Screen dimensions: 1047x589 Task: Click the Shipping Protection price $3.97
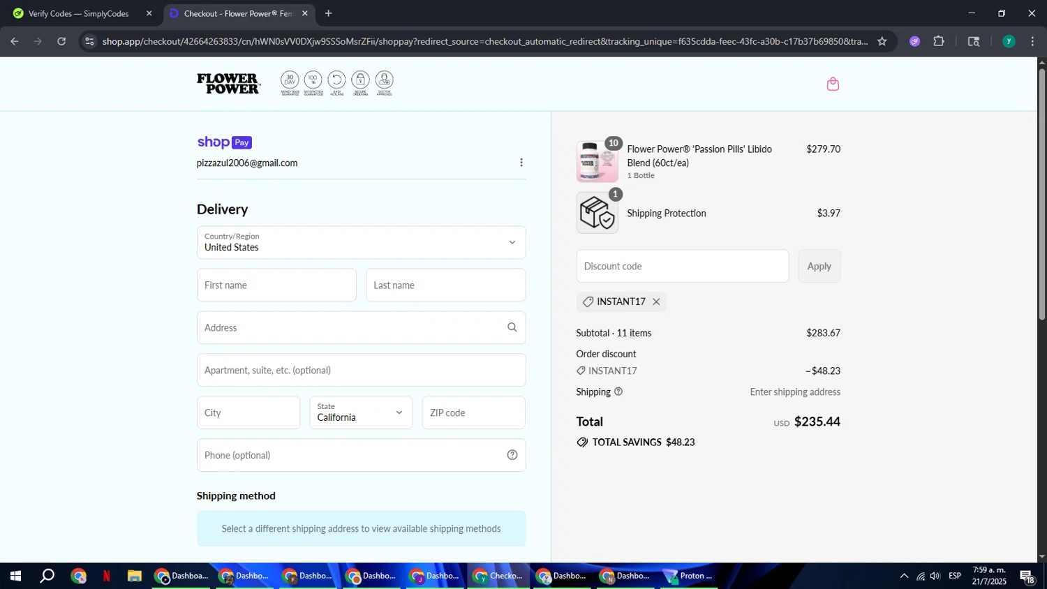click(829, 213)
